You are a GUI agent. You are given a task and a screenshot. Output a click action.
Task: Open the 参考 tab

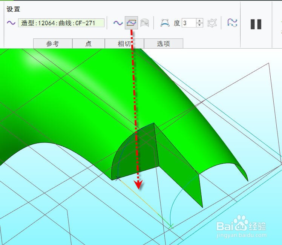pos(53,43)
